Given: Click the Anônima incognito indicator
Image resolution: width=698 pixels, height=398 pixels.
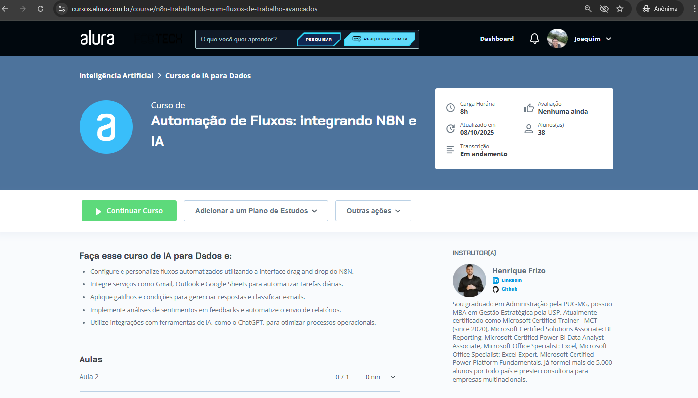Looking at the screenshot, I should (x=660, y=9).
